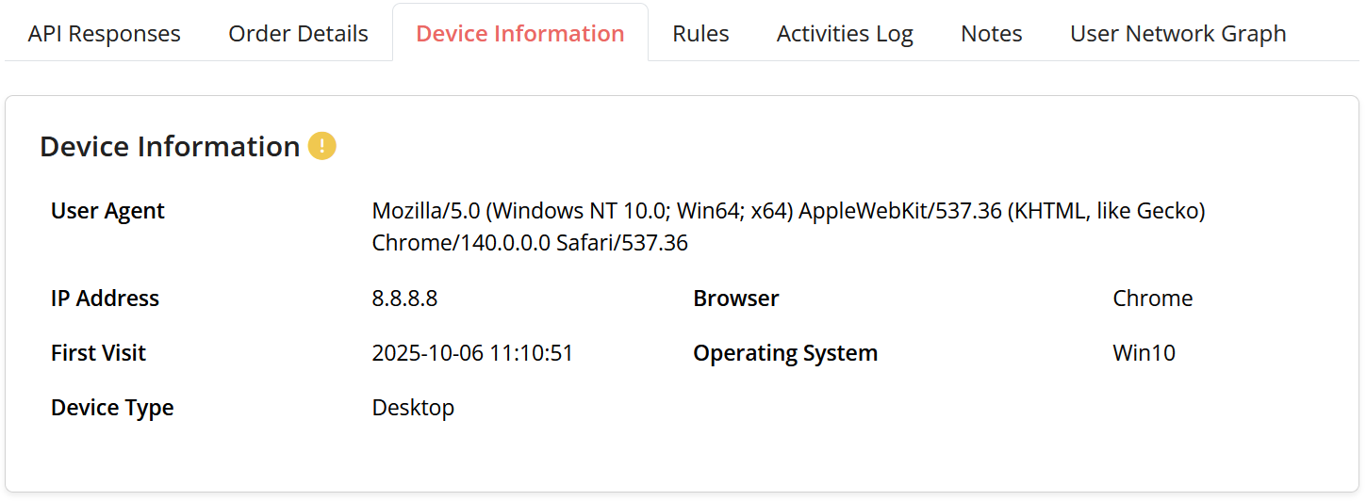Image resolution: width=1366 pixels, height=501 pixels.
Task: Click the Operating System field label
Action: [784, 353]
